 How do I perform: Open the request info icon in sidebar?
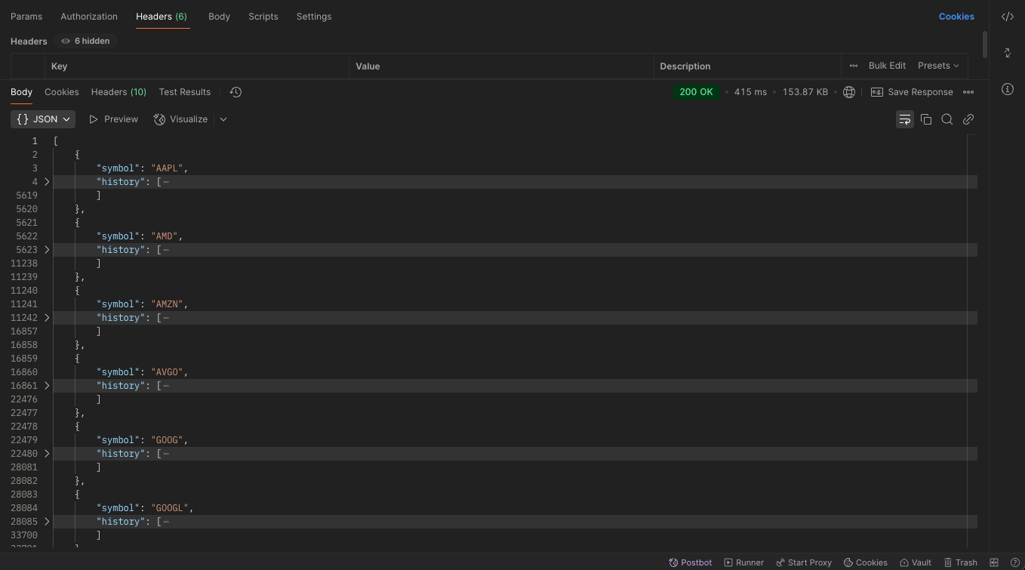[1007, 89]
